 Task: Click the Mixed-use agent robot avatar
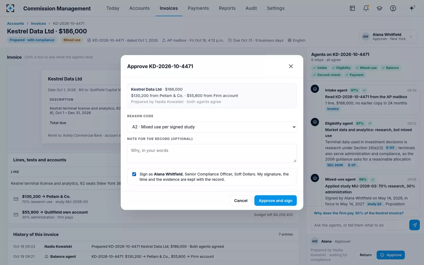tap(315, 178)
